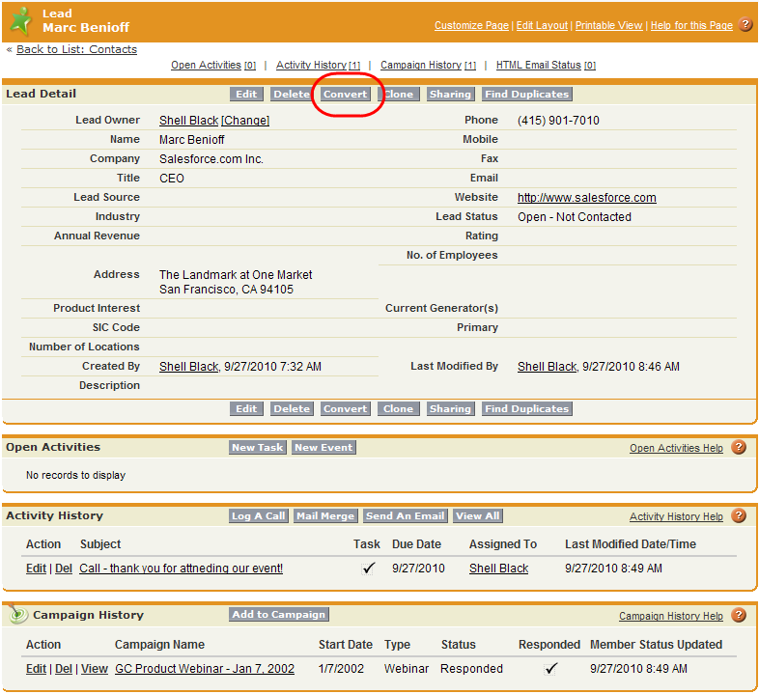Image resolution: width=759 pixels, height=694 pixels.
Task: Open the Customize Page link
Action: (x=471, y=25)
